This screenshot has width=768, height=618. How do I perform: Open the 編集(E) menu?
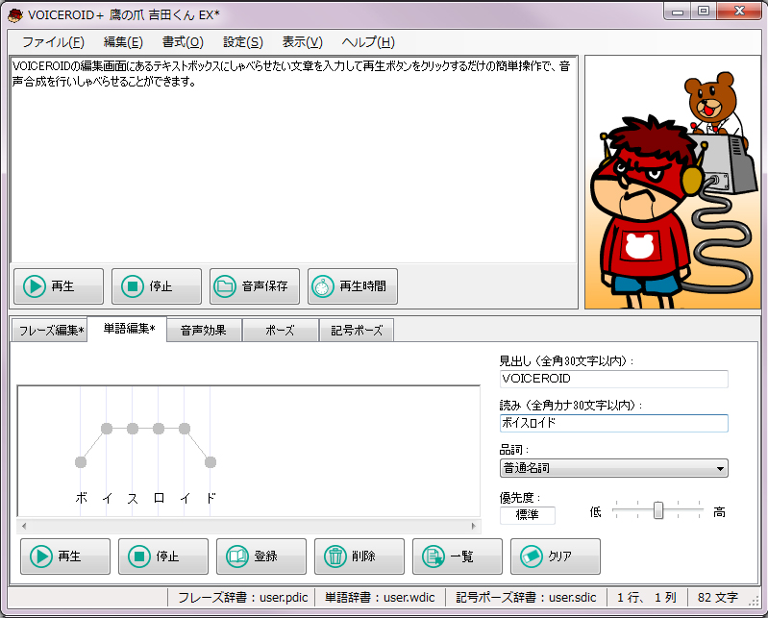[123, 42]
